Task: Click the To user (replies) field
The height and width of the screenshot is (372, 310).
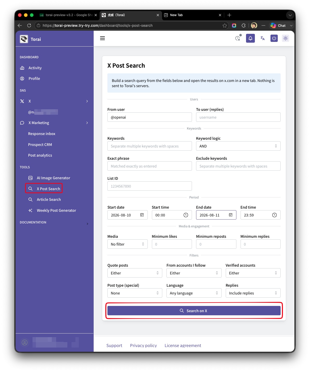Action: pyautogui.click(x=238, y=117)
